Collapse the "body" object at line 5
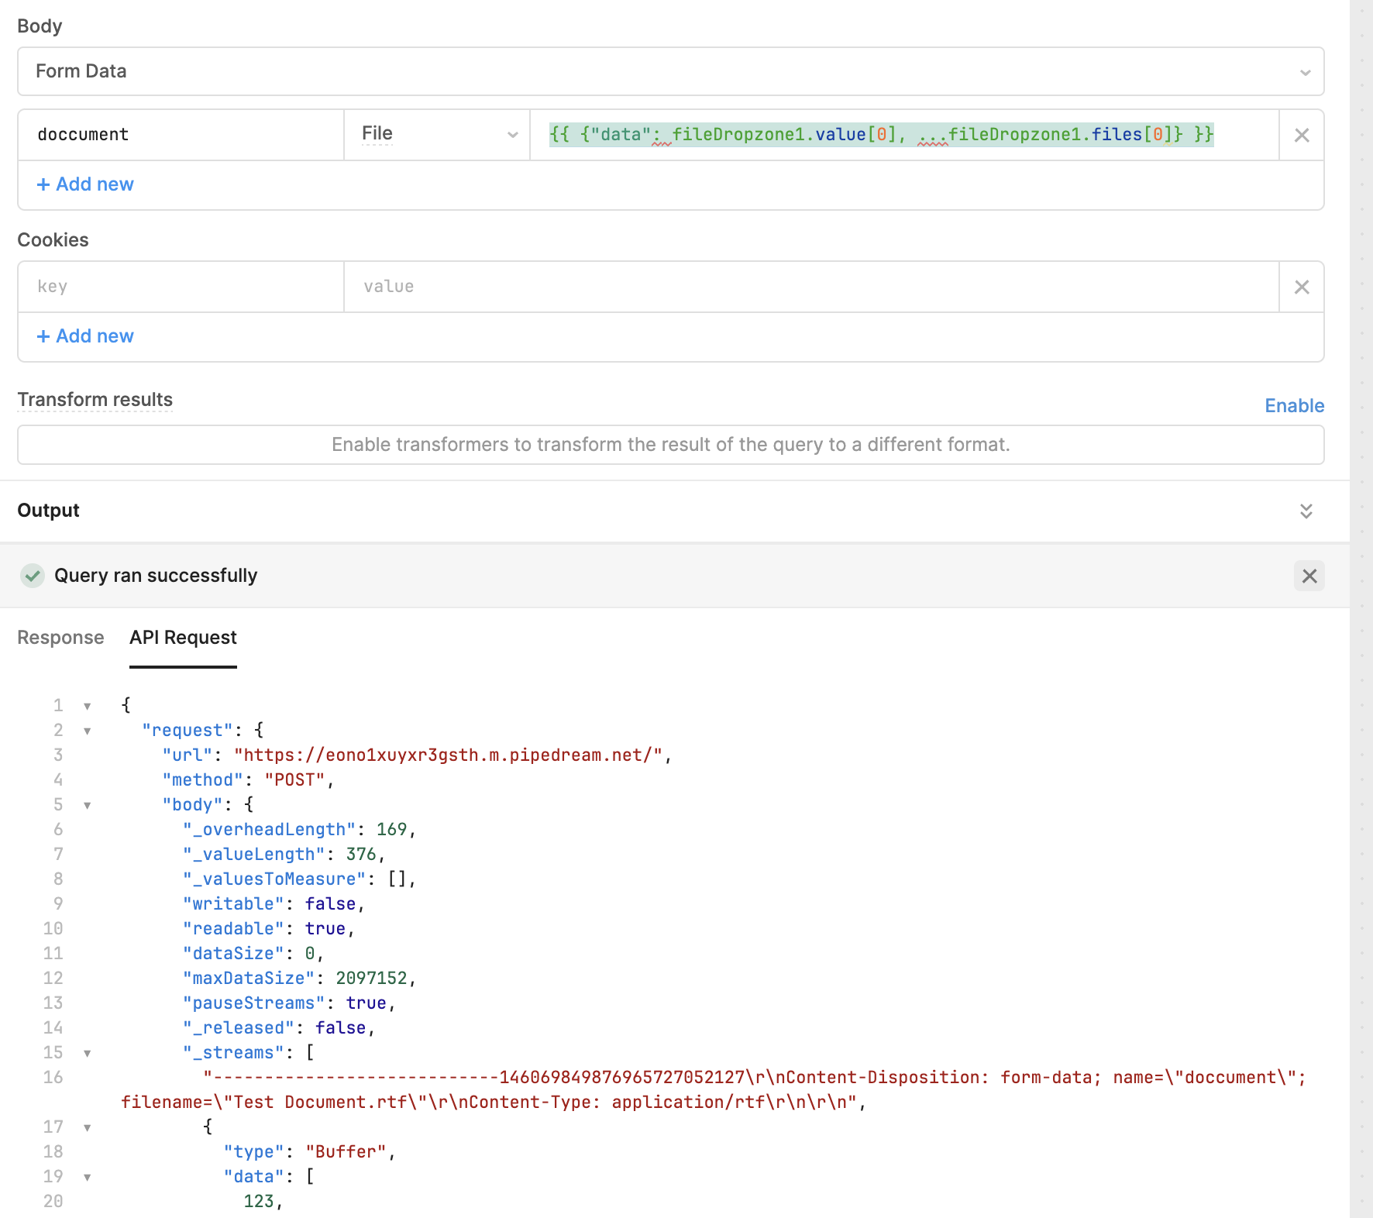This screenshot has width=1373, height=1218. tap(88, 805)
